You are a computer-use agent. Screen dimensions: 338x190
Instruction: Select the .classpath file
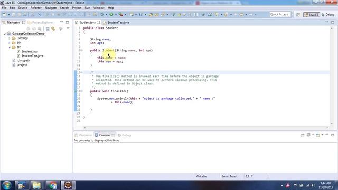(x=23, y=60)
